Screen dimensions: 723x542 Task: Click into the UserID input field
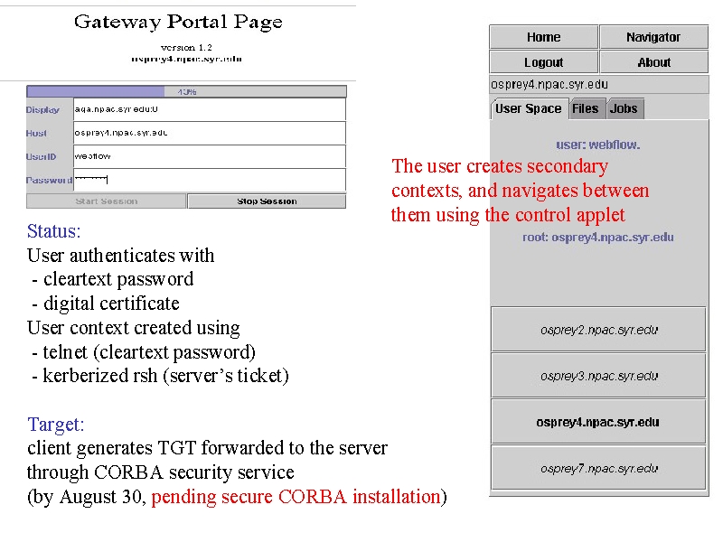pyautogui.click(x=210, y=156)
